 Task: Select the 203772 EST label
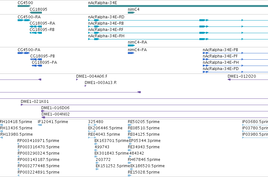[103, 160]
